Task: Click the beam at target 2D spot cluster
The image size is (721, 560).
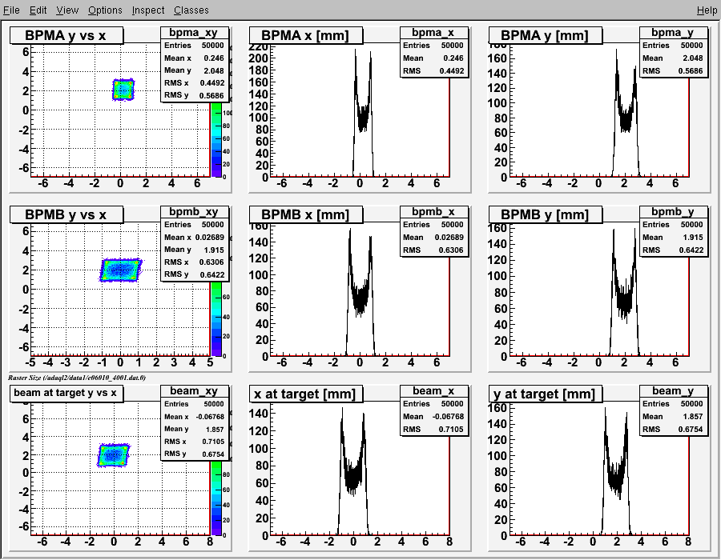Action: tap(114, 455)
